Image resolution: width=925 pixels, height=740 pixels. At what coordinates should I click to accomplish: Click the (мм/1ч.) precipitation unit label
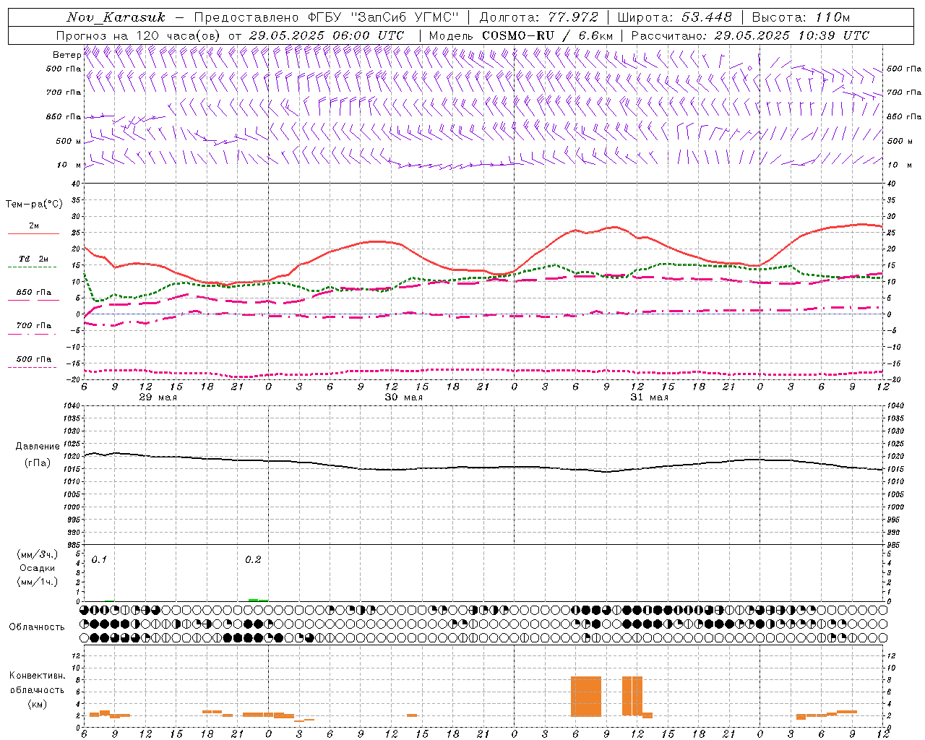point(38,582)
